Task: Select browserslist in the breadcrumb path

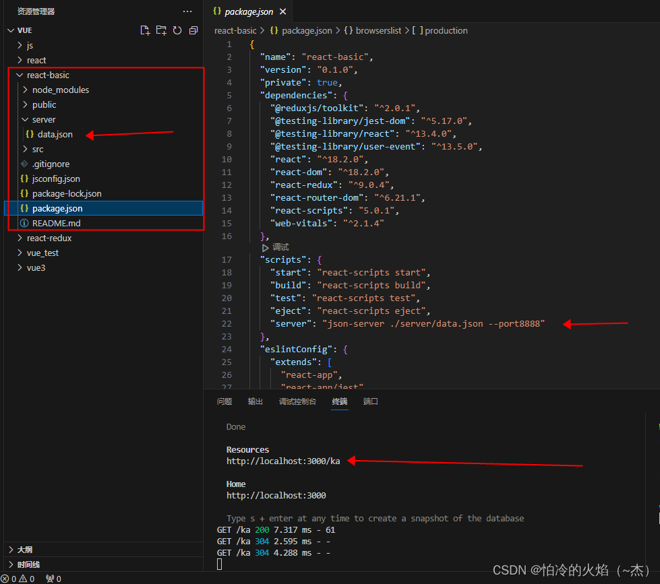Action: (x=378, y=30)
